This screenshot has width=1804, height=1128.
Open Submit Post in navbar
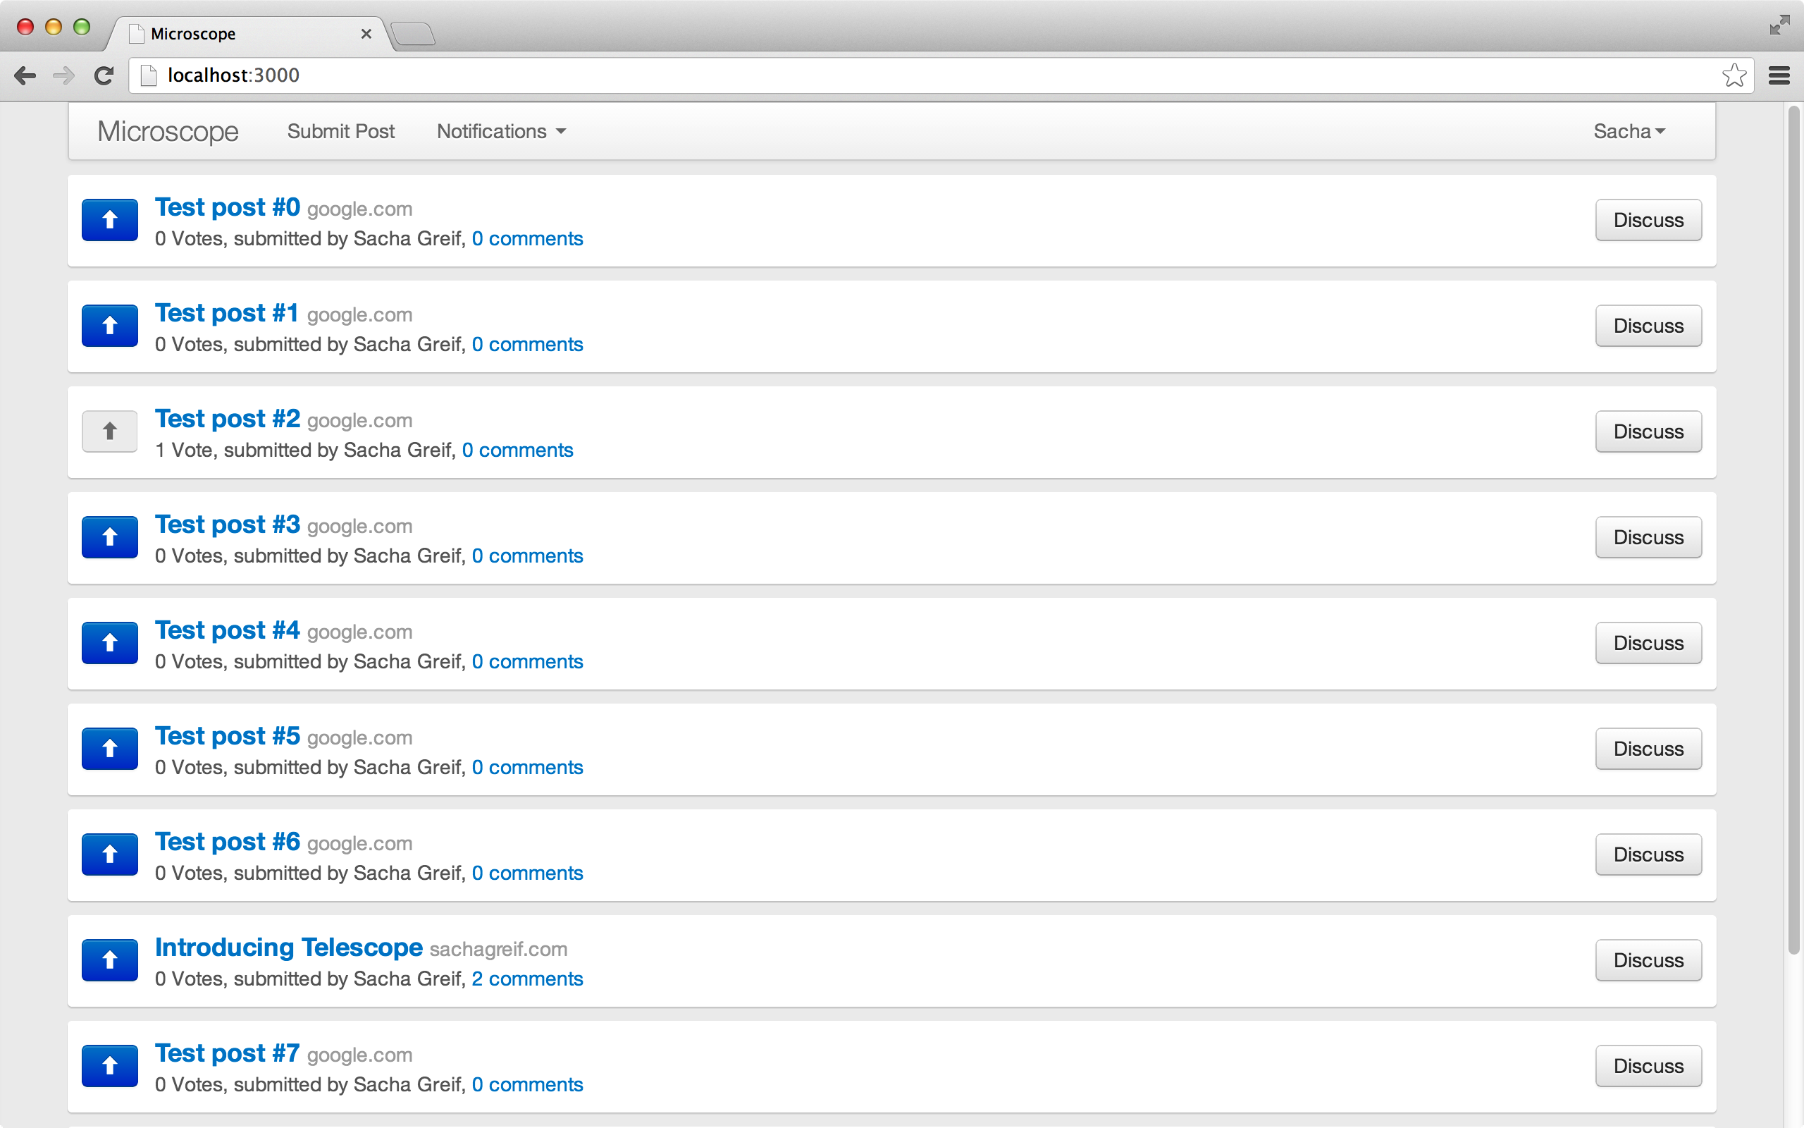pos(340,131)
